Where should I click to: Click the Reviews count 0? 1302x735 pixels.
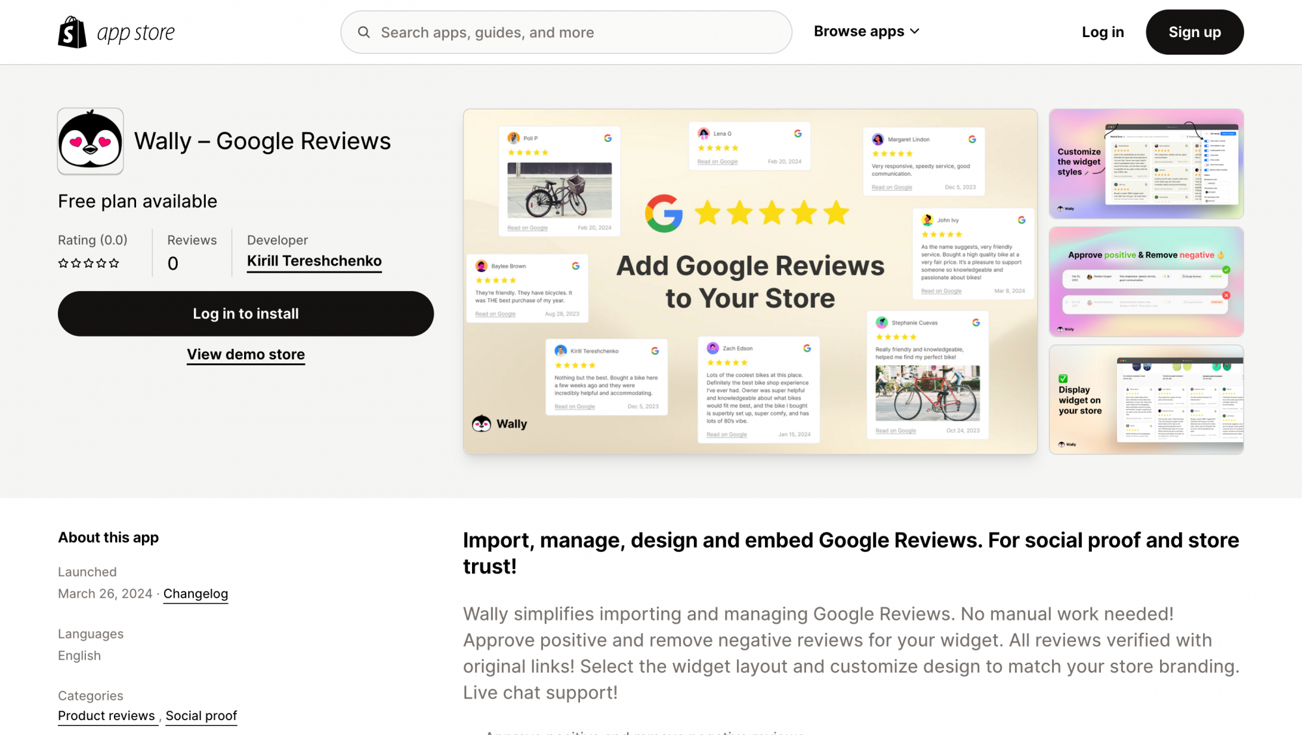tap(173, 263)
